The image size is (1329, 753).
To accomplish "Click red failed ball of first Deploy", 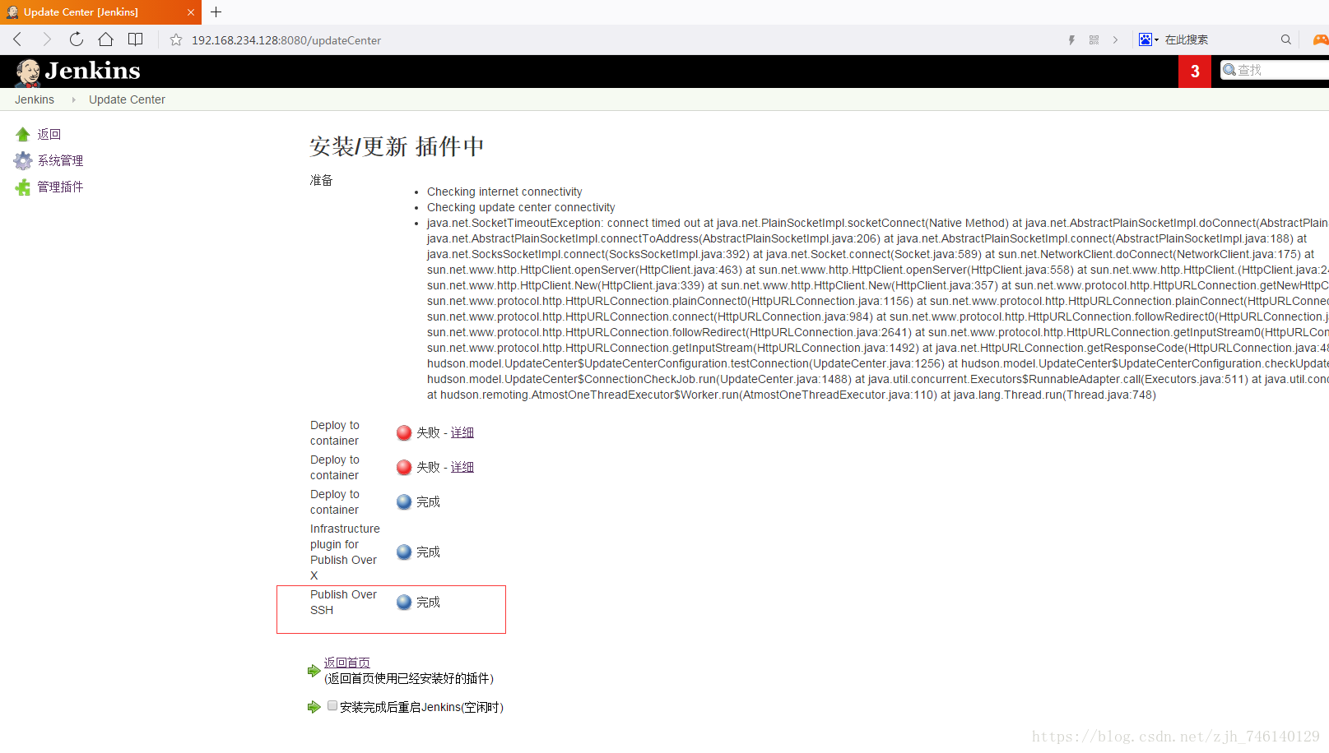I will pyautogui.click(x=404, y=432).
